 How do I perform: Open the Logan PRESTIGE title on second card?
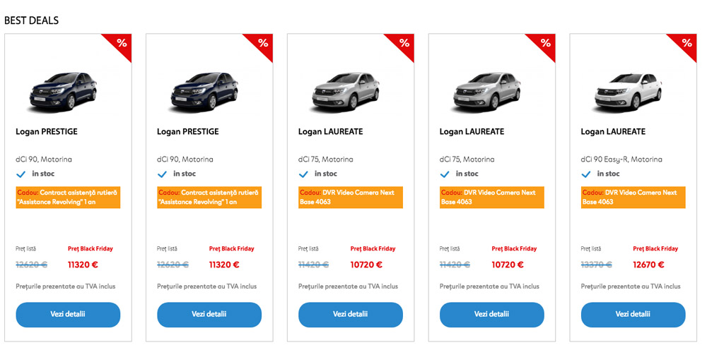coord(187,132)
